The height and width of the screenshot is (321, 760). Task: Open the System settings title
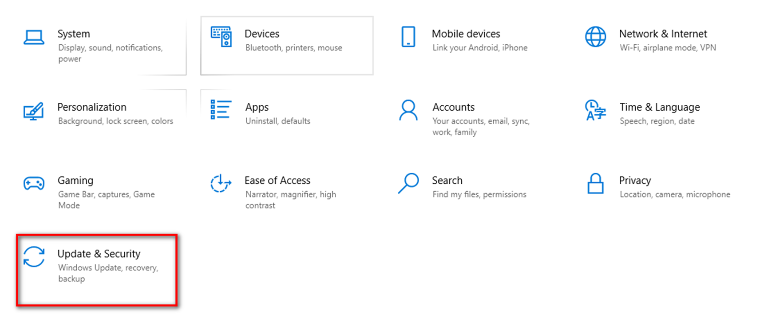pos(74,34)
